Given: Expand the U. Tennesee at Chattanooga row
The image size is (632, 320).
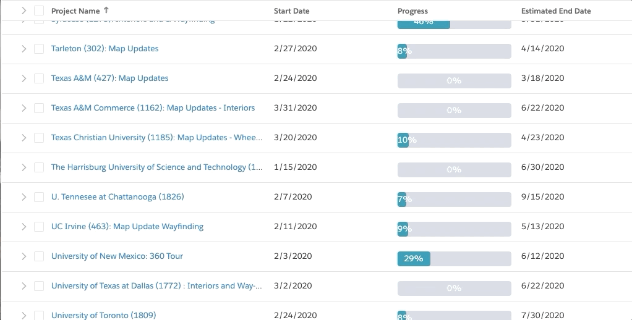Looking at the screenshot, I should pos(23,197).
